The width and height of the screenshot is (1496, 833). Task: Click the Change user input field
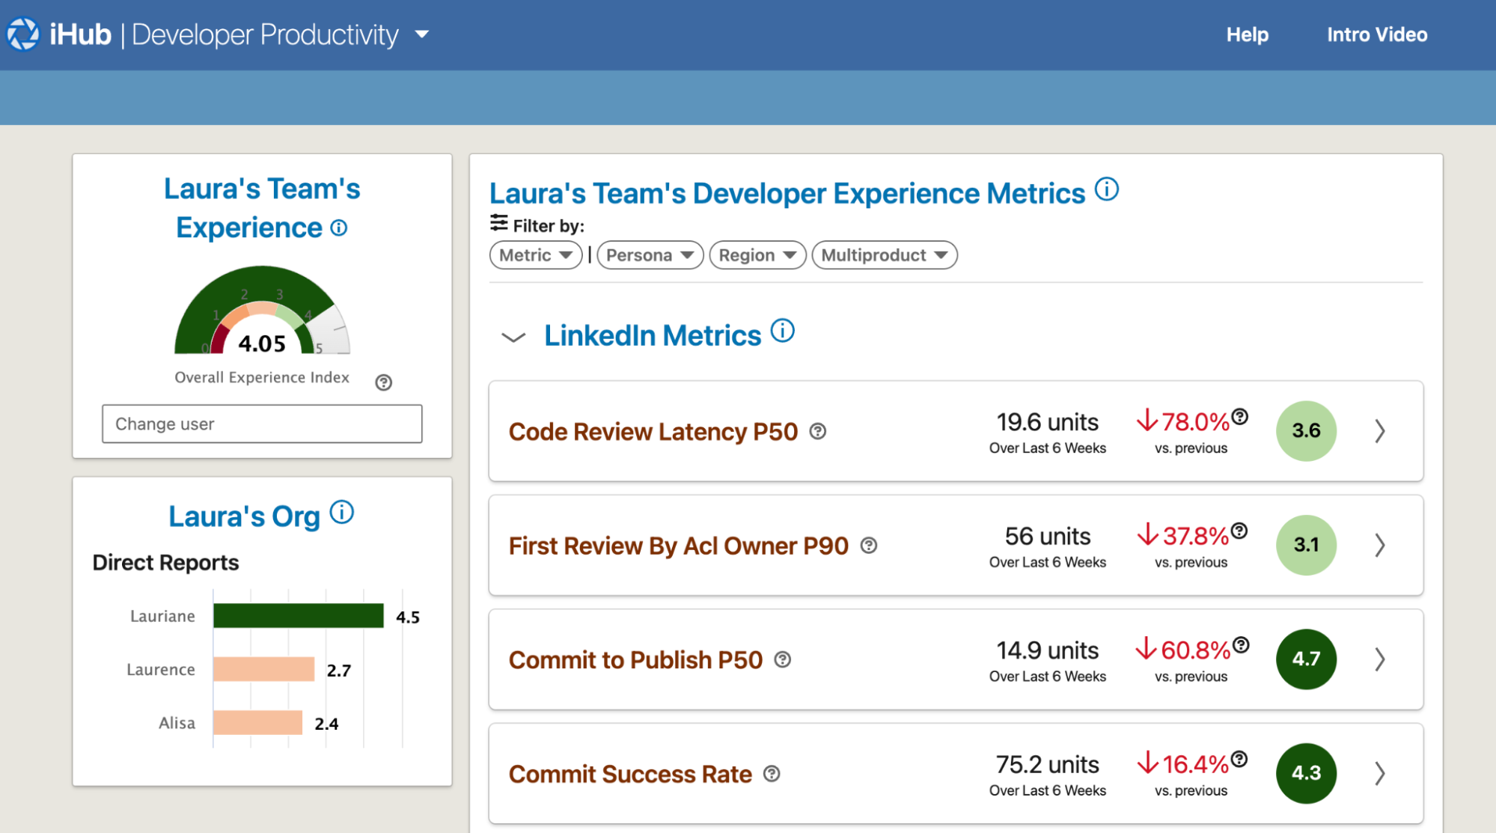pyautogui.click(x=262, y=424)
